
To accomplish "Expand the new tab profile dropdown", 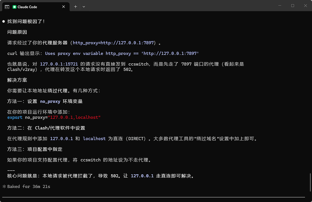I will coord(84,7).
